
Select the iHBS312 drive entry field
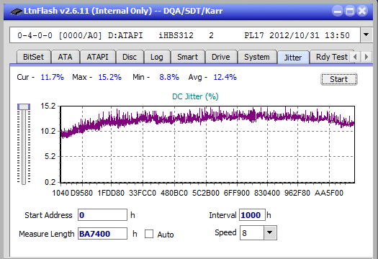click(x=185, y=35)
